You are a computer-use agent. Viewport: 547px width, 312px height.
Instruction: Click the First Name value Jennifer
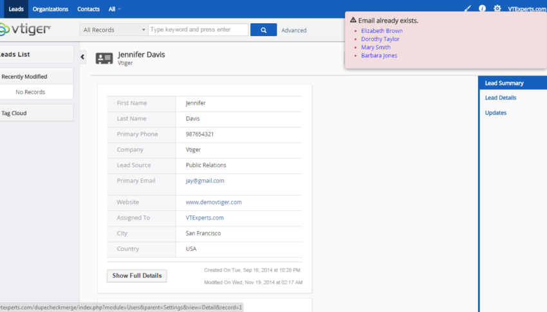(x=196, y=103)
